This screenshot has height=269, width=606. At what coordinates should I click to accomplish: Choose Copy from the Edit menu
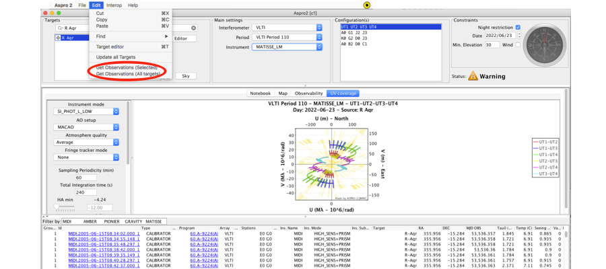click(x=131, y=20)
